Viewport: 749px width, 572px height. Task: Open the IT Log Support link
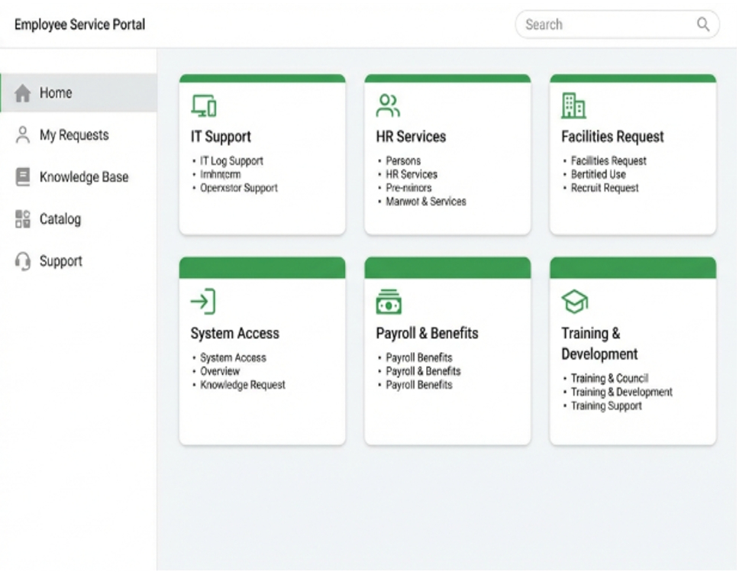[231, 161]
